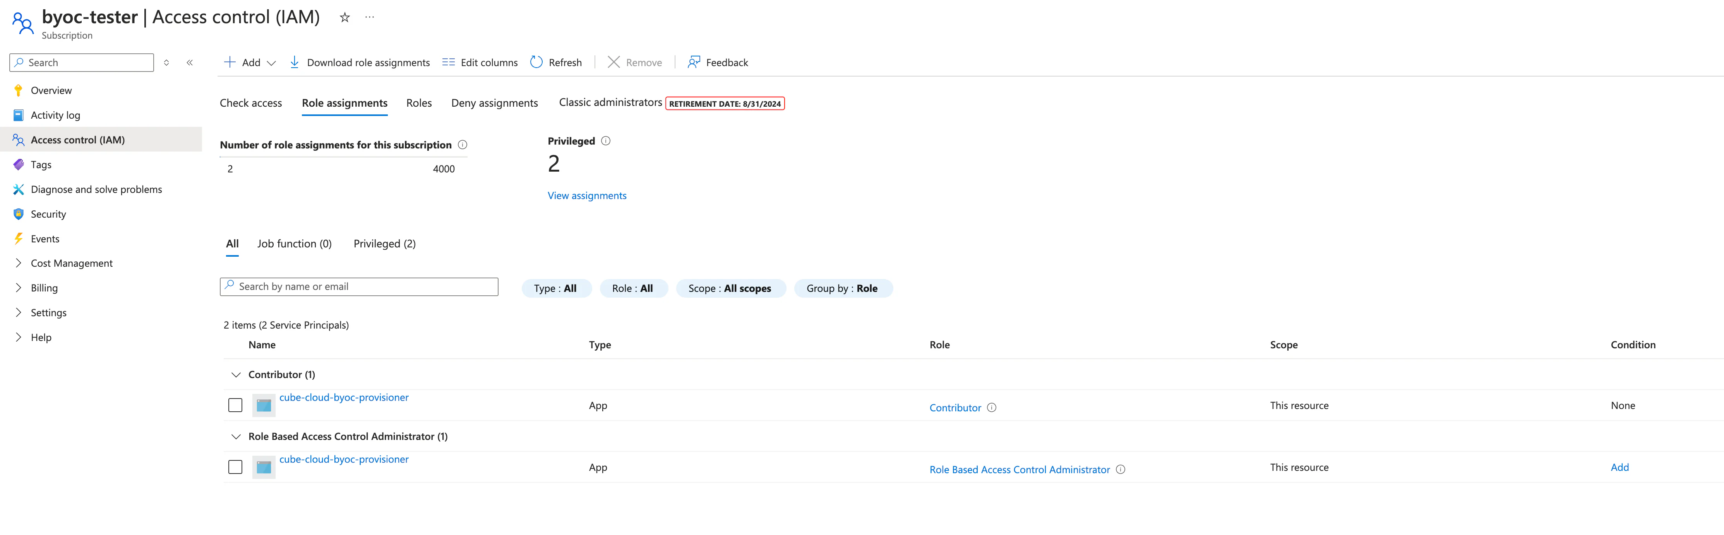Click the View assignments link

coord(587,195)
